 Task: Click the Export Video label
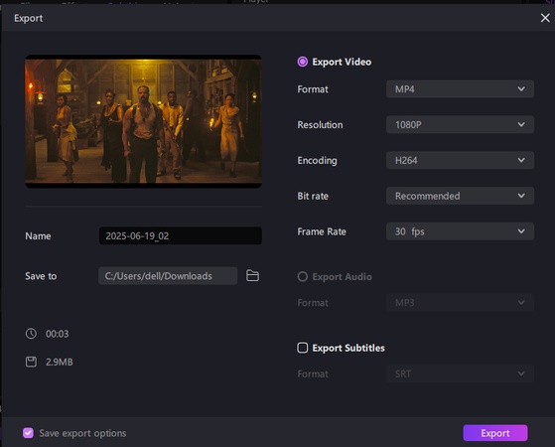click(342, 62)
